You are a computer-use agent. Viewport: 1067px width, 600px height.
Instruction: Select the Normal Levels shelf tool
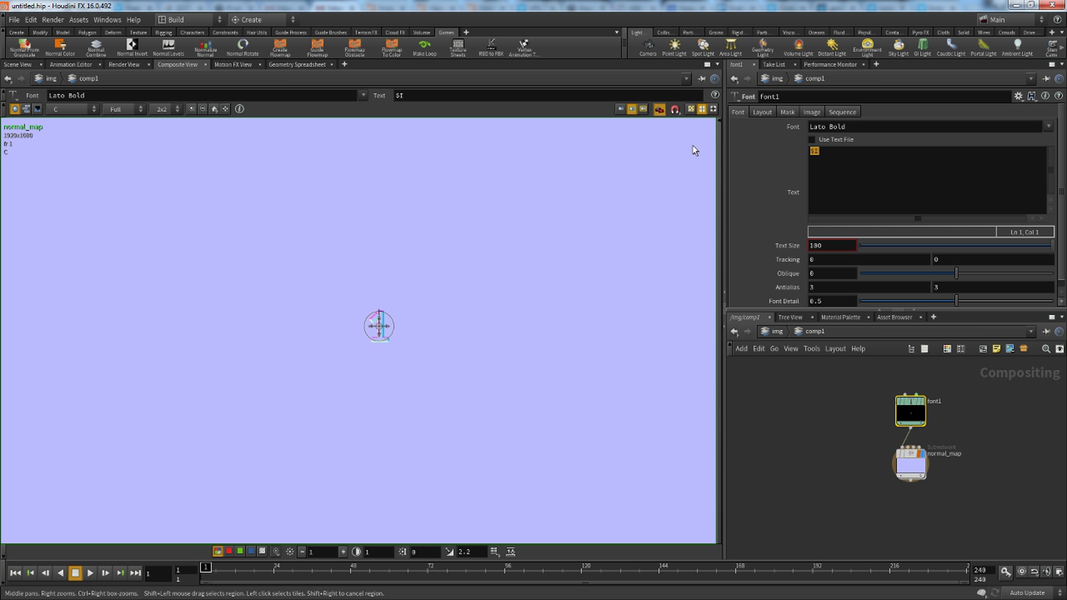click(x=168, y=48)
